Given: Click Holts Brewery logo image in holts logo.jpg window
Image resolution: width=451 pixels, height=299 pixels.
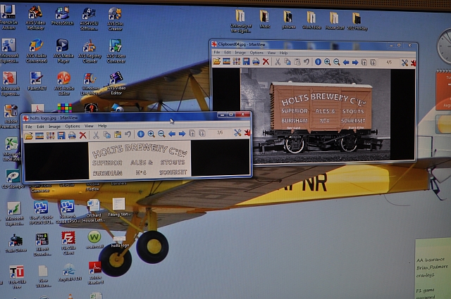Looking at the screenshot, I should point(140,159).
